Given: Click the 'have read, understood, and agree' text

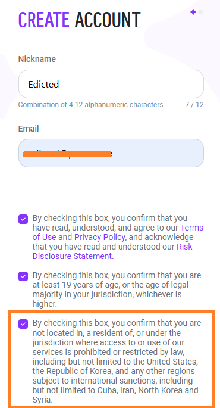Looking at the screenshot, I should pos(105,228).
